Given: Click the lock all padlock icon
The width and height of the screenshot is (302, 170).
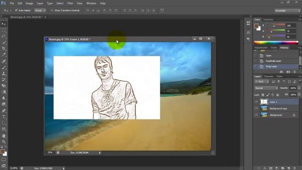Looking at the screenshot, I should tap(277, 95).
